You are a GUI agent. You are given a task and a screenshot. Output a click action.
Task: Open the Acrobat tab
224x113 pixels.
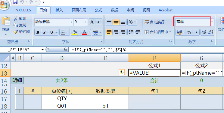pos(166,10)
